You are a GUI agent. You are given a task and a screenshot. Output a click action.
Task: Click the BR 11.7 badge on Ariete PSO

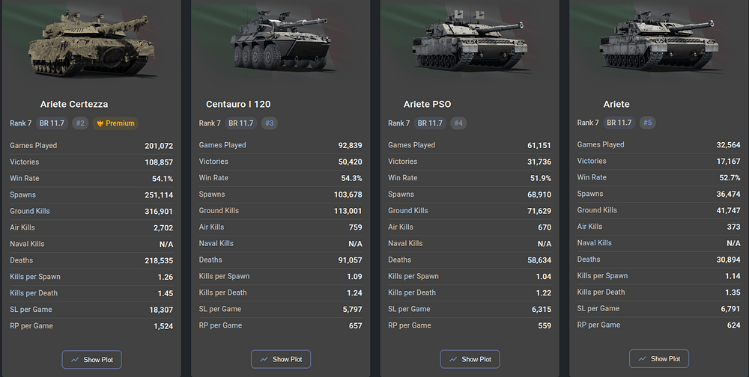[x=430, y=123]
